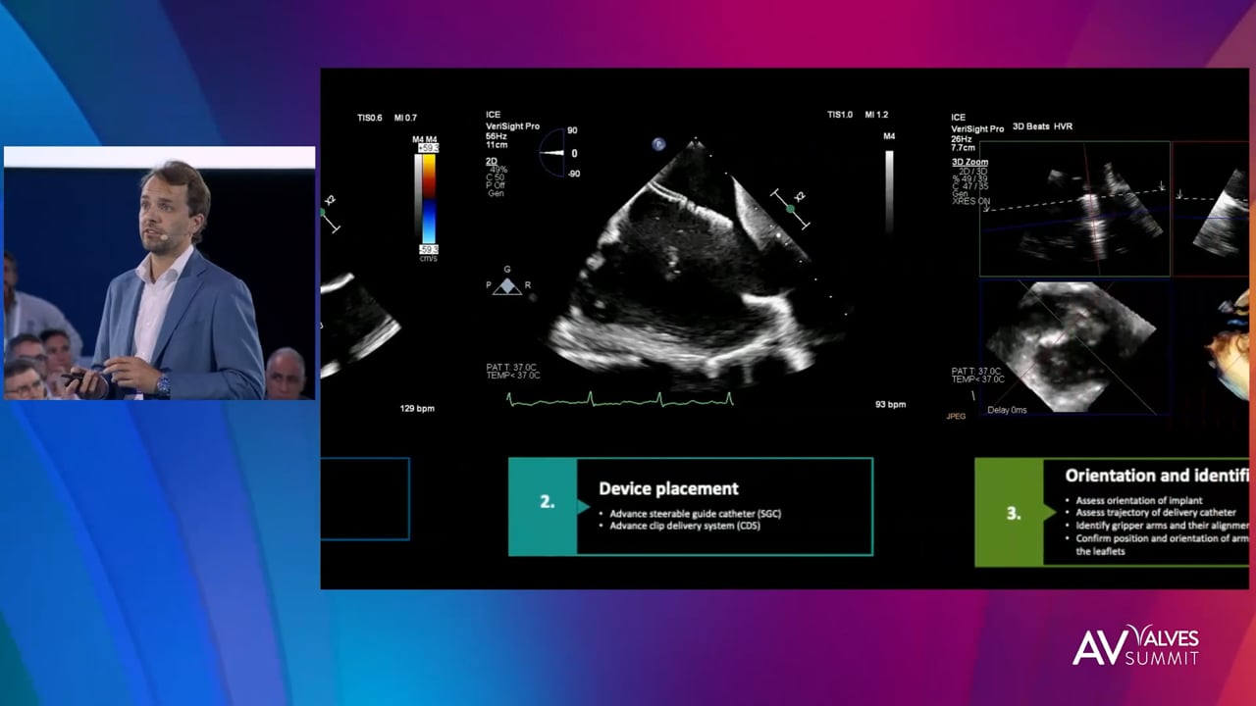Click the blue P marker above ultrasound sector
This screenshot has height=706, width=1256.
(658, 144)
